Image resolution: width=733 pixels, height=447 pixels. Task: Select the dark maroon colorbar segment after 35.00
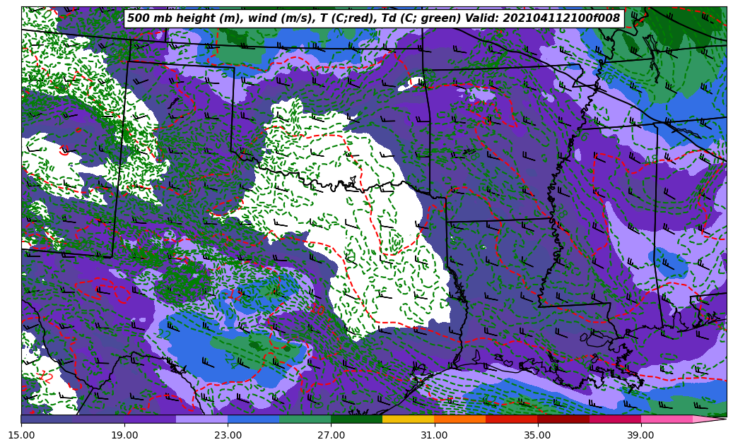point(563,419)
